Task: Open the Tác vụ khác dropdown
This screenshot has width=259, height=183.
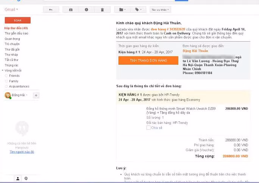Action: [x=160, y=10]
